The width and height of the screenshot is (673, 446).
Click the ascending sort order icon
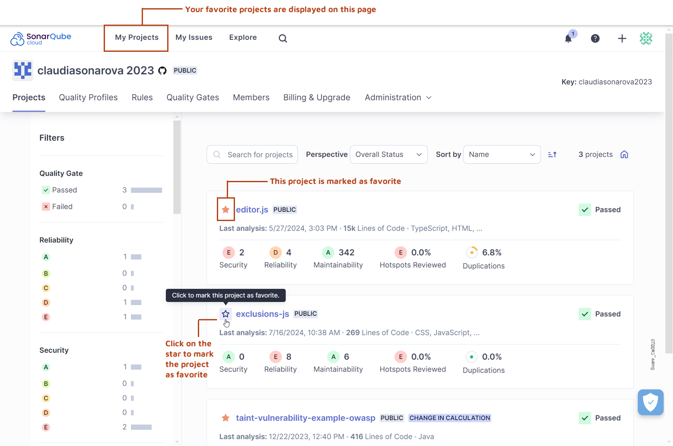[552, 154]
